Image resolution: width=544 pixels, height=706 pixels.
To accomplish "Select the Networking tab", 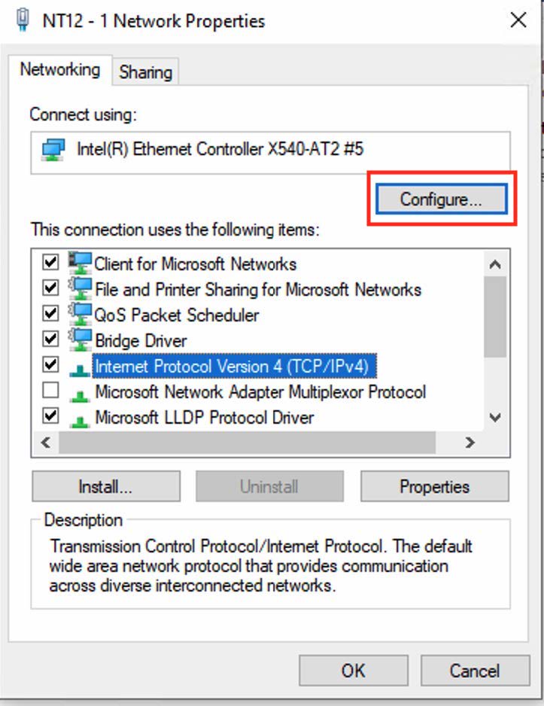I will point(59,70).
